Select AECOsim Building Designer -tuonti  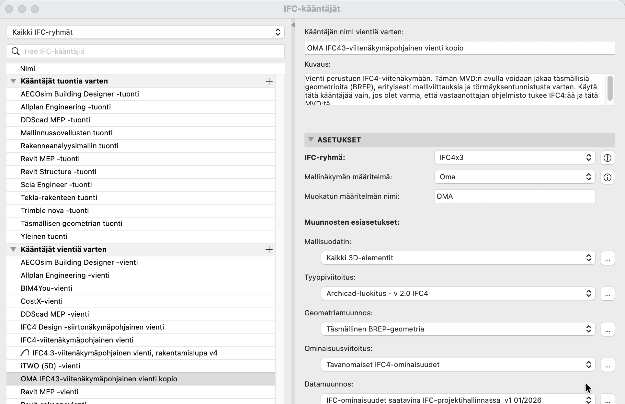coord(141,94)
